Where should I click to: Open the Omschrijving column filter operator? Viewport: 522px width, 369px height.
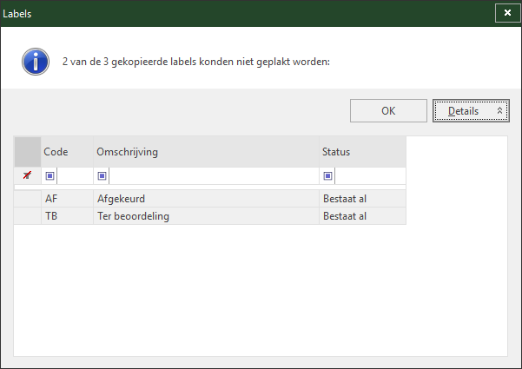pyautogui.click(x=102, y=175)
